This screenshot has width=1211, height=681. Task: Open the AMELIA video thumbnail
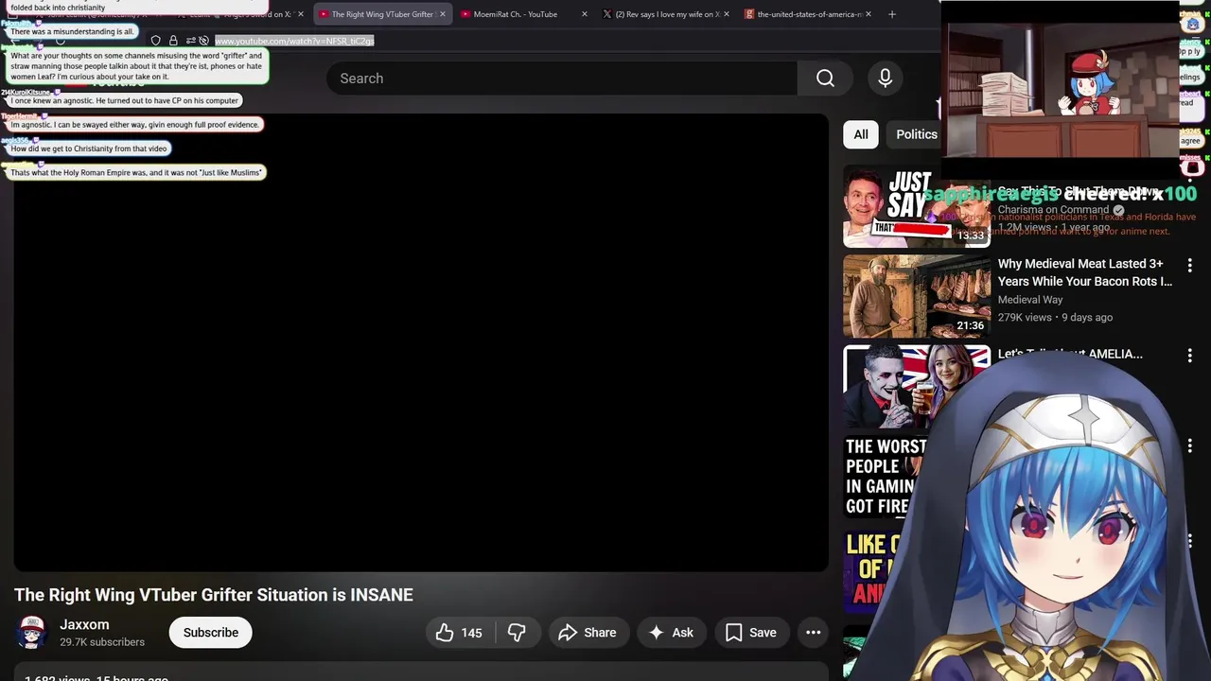tap(917, 386)
